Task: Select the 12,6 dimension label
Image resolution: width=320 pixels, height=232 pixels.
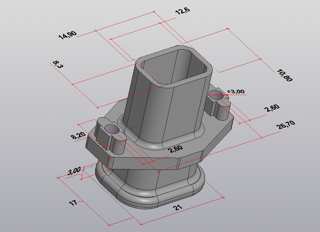Action: [x=183, y=11]
